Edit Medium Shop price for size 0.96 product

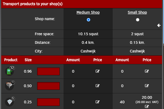pyautogui.click(x=98, y=71)
